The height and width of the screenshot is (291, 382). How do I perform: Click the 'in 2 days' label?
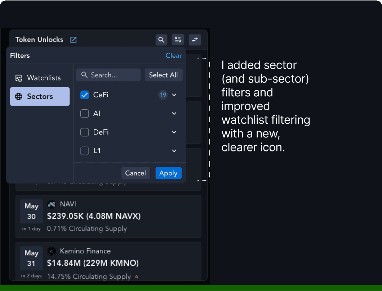[x=31, y=276]
